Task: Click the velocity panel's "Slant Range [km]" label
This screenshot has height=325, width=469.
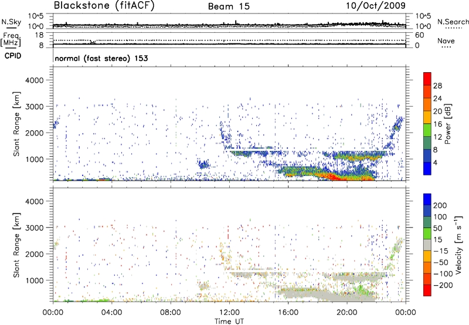Action: (16, 245)
